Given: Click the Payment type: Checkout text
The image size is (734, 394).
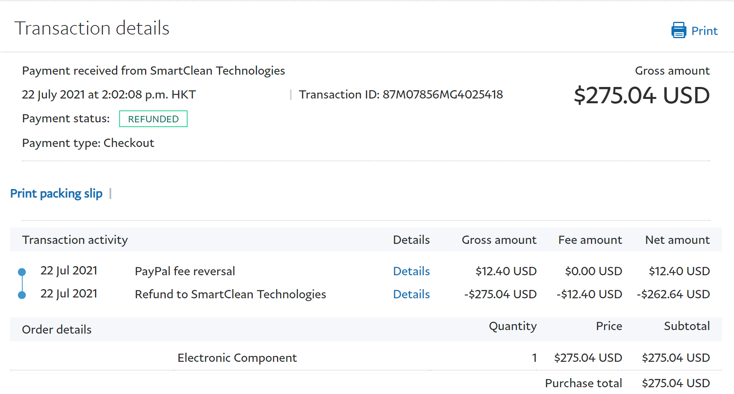Looking at the screenshot, I should pyautogui.click(x=88, y=143).
